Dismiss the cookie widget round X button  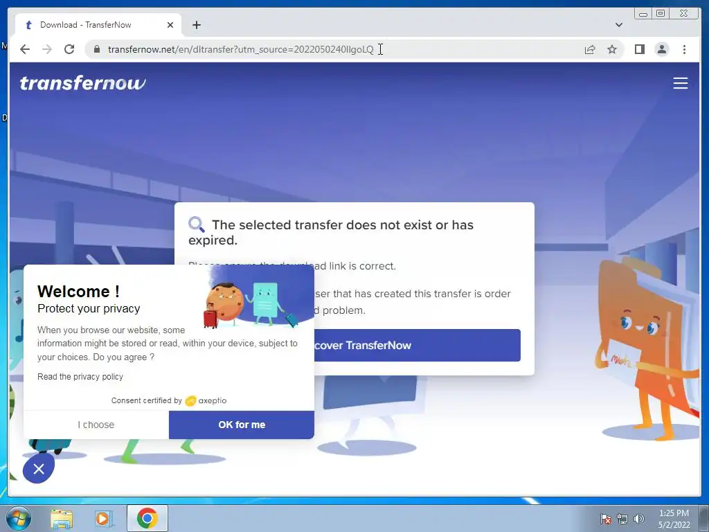pyautogui.click(x=39, y=469)
